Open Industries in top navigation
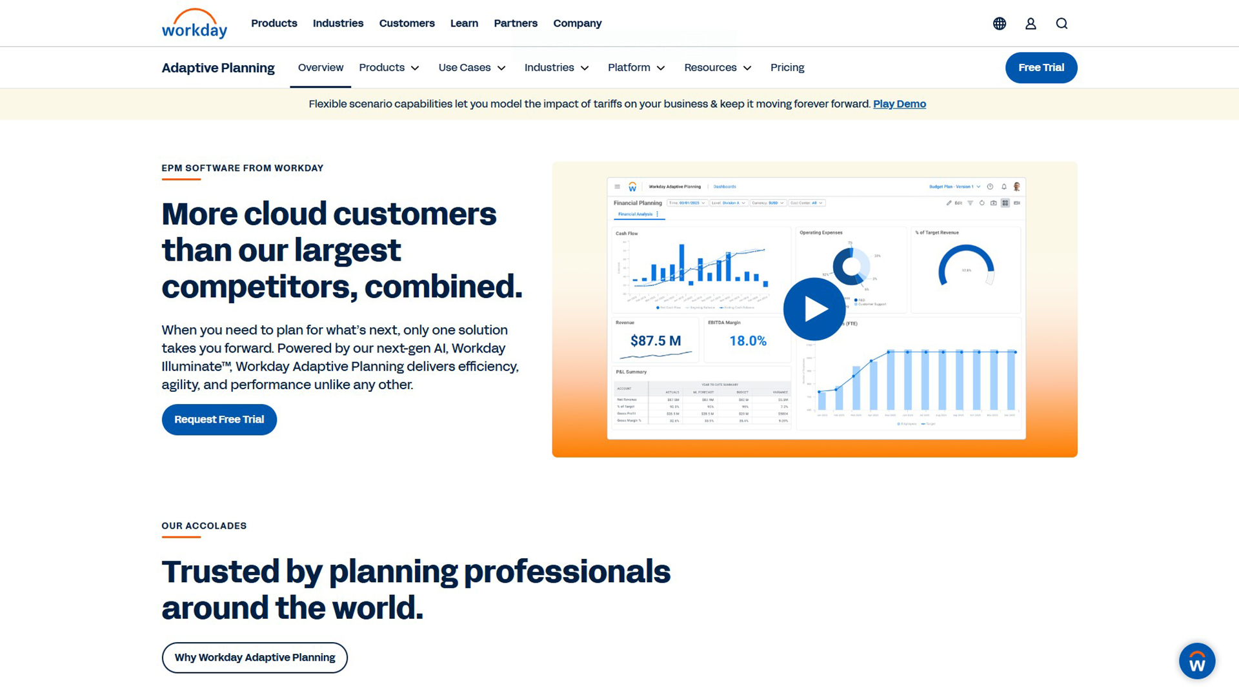The width and height of the screenshot is (1239, 697). click(x=338, y=23)
